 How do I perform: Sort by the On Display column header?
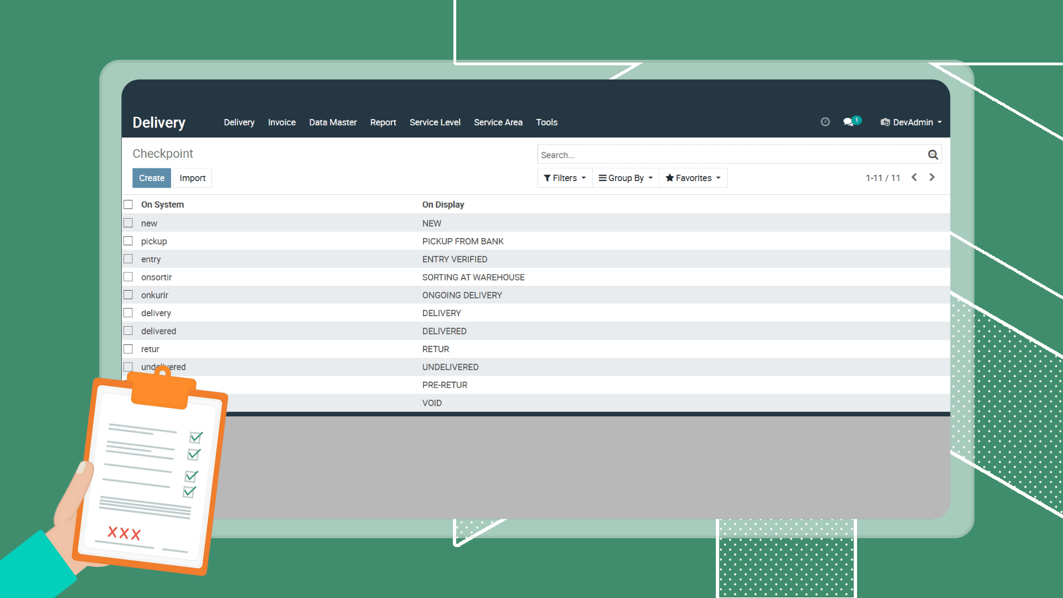point(443,204)
